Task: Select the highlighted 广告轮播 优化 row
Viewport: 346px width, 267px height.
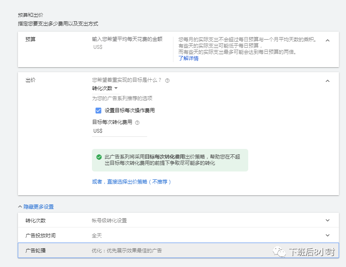Action: (x=125, y=250)
